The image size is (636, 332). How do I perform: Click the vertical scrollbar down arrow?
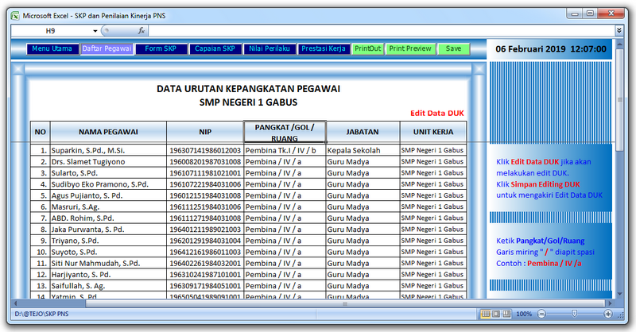(x=619, y=294)
